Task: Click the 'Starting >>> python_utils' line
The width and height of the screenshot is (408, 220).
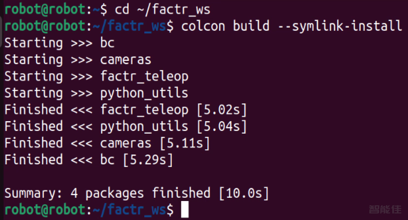Action: pos(96,93)
